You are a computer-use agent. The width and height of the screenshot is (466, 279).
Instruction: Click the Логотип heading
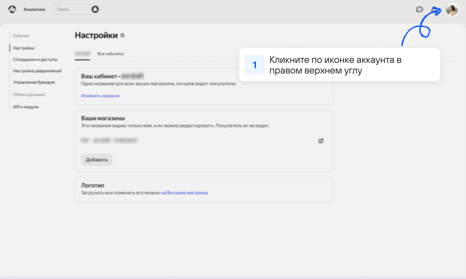[93, 185]
